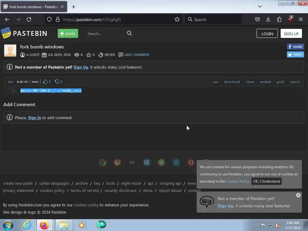Click the red uBlock extension icon

pyautogui.click(x=290, y=19)
